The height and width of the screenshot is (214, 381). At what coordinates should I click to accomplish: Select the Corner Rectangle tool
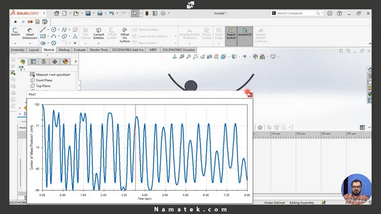click(x=43, y=36)
